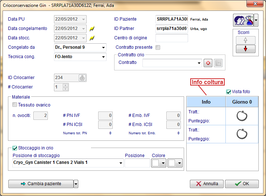Click the Annulla button
The width and height of the screenshot is (266, 196).
[x=207, y=184]
